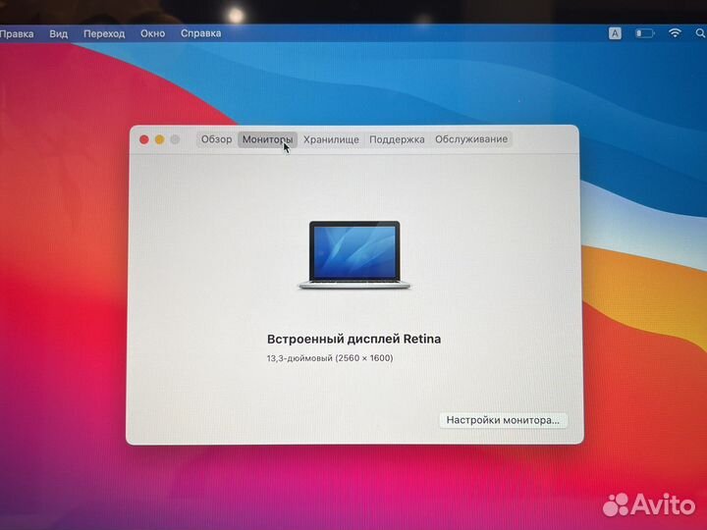Open Spotlight search magnifier icon
The width and height of the screenshot is (707, 530).
(x=701, y=32)
